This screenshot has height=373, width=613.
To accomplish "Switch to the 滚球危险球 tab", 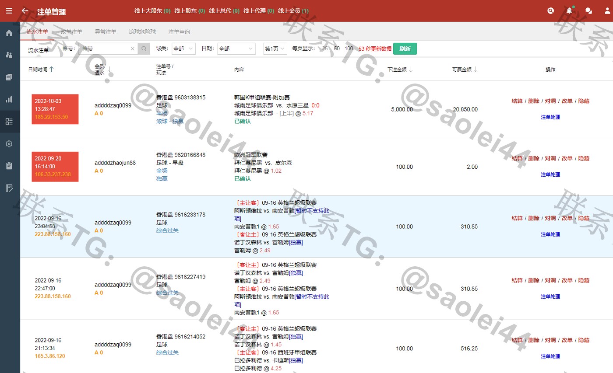I will (x=142, y=32).
